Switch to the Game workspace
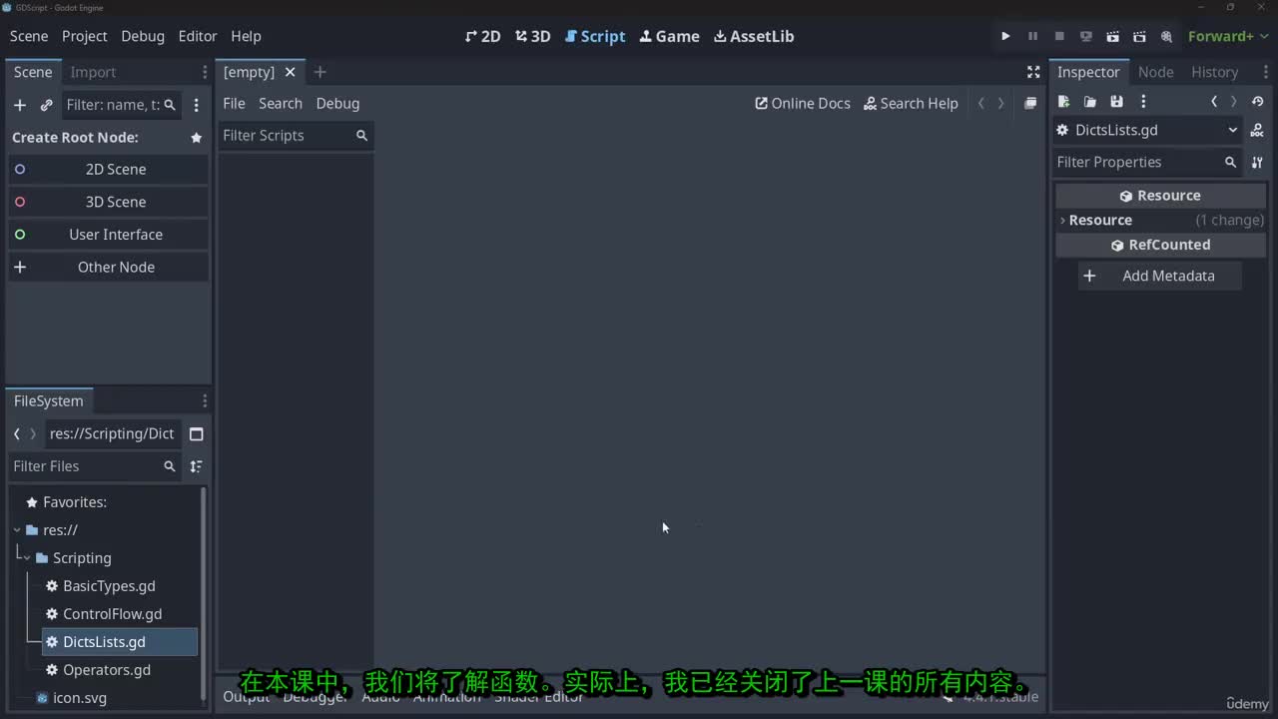Viewport: 1278px width, 719px height. (670, 36)
